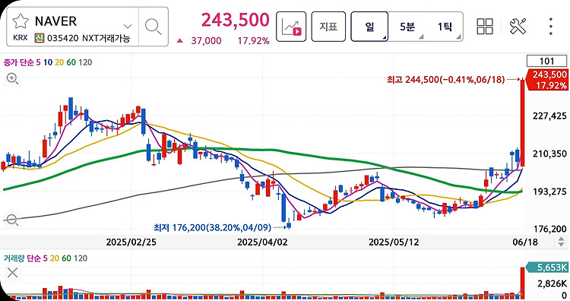Image resolution: width=570 pixels, height=301 pixels.
Task: Click the 120 price moving average label
Action: point(85,62)
